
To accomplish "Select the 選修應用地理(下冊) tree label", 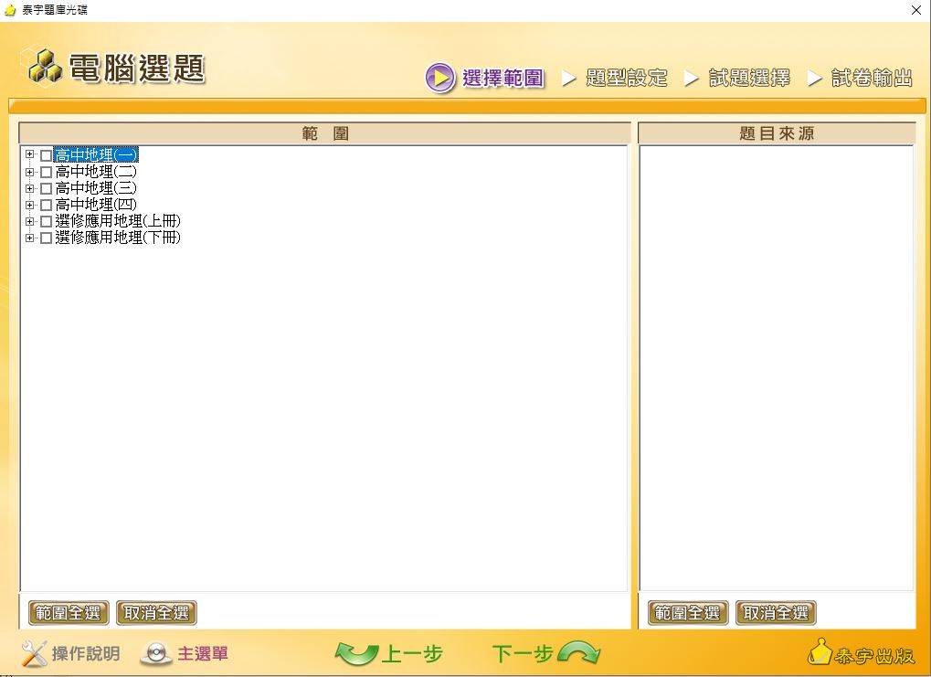I will pos(118,238).
